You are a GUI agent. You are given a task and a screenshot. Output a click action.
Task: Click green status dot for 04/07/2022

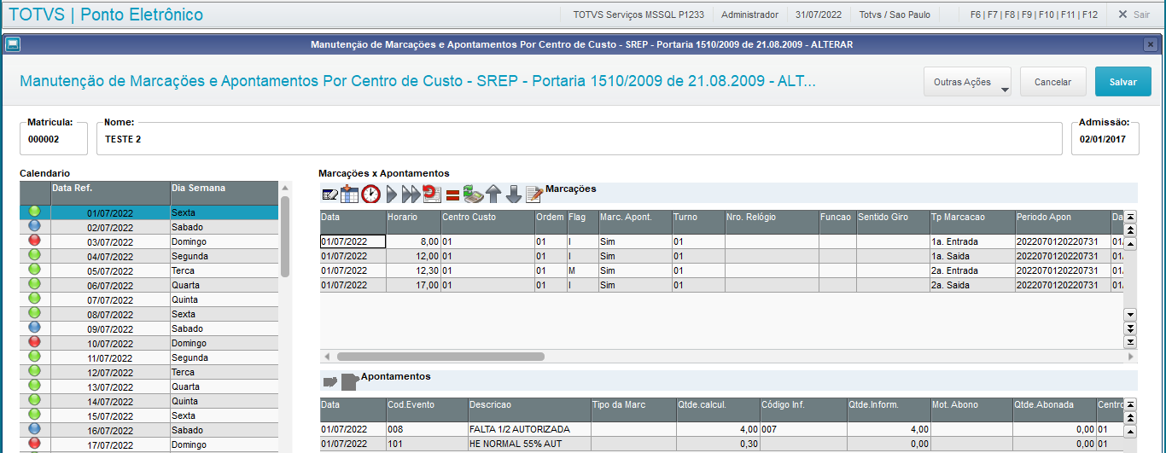35,256
